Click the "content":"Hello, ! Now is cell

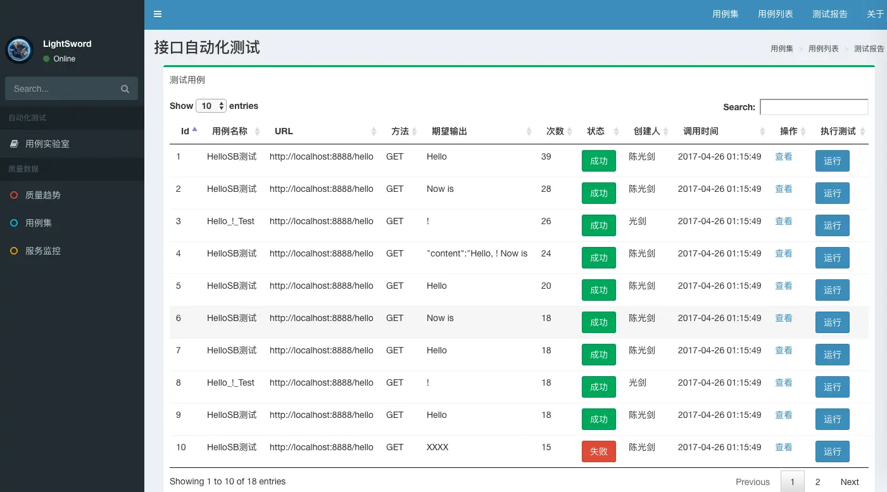click(477, 253)
